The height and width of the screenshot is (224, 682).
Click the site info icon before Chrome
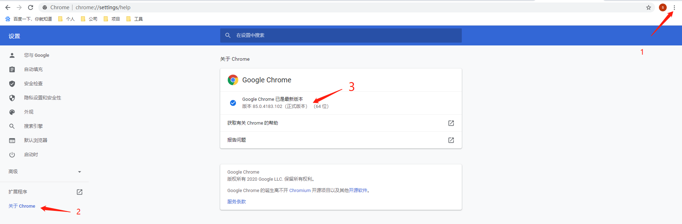pos(45,7)
